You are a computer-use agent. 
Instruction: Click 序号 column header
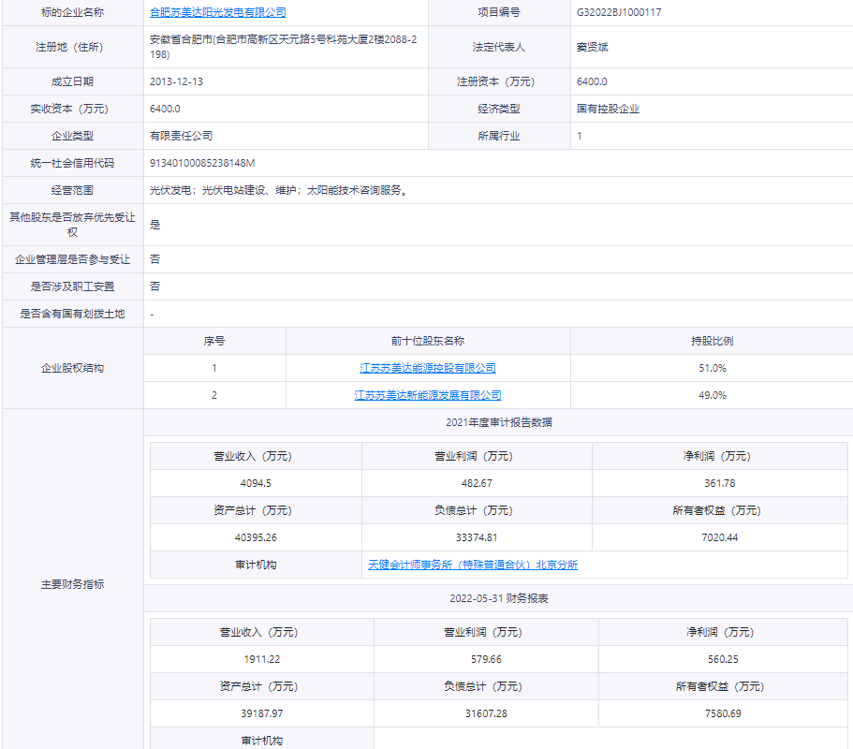(214, 341)
